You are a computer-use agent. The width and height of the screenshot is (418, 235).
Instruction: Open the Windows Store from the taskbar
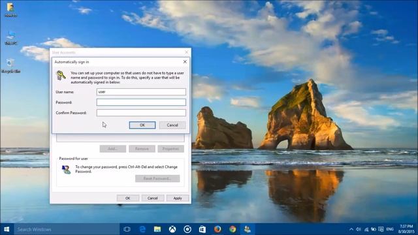202,229
